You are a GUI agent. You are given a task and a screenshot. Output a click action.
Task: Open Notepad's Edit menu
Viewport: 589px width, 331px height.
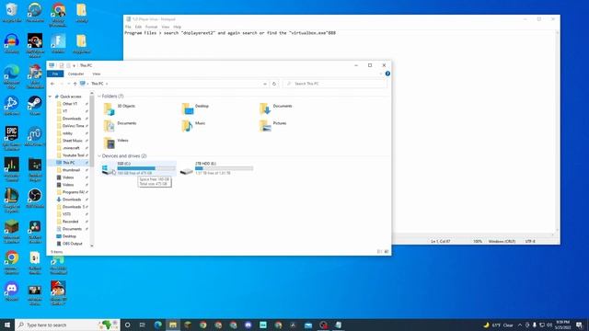(138, 27)
